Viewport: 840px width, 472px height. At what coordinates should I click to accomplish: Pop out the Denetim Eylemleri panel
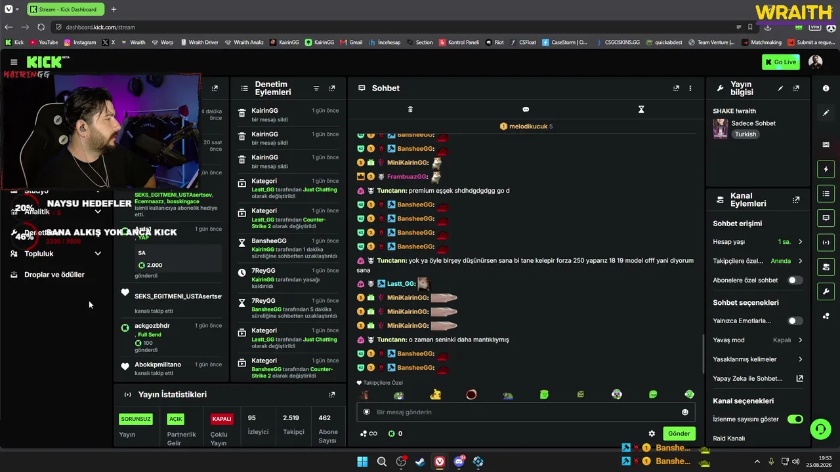click(x=332, y=88)
